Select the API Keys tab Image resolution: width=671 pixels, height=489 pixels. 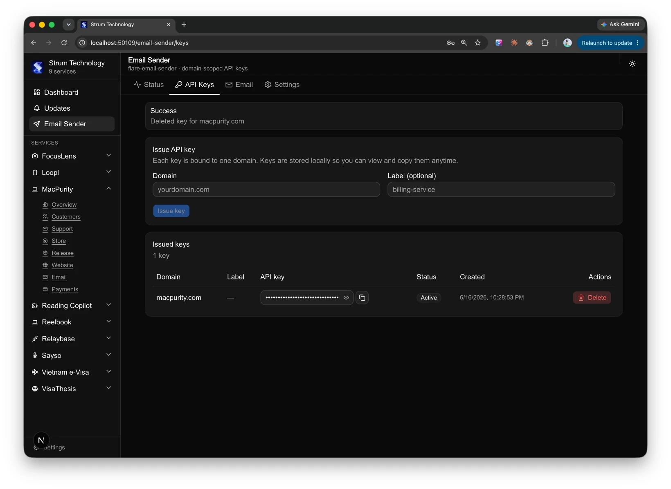[195, 85]
